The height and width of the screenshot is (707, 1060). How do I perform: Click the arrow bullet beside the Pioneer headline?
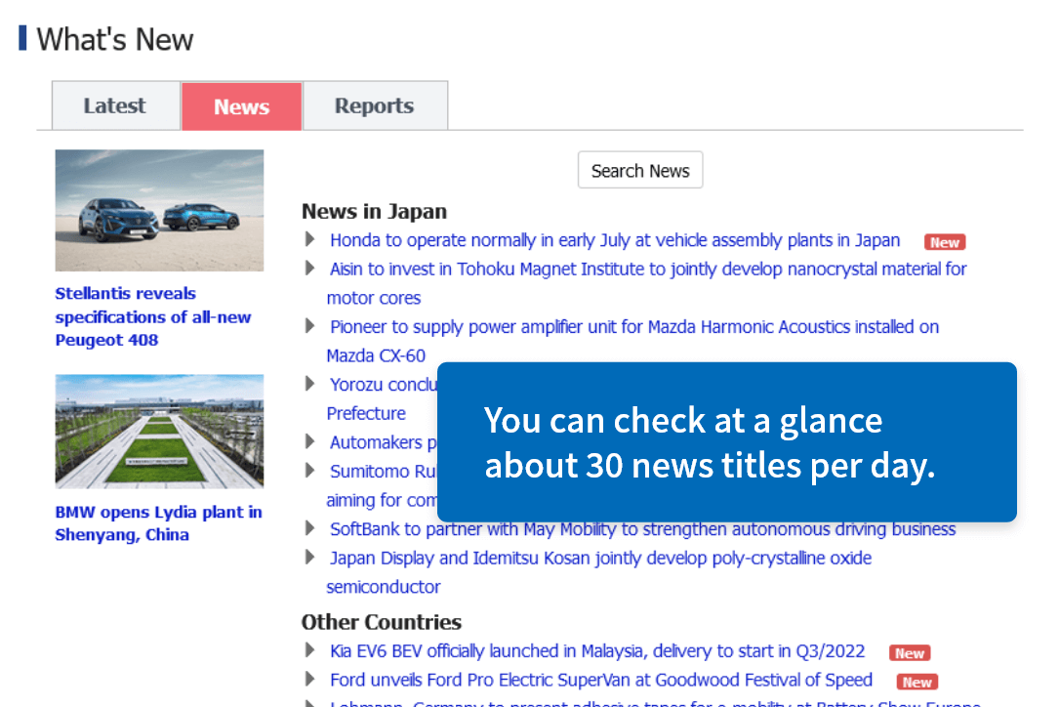[309, 325]
